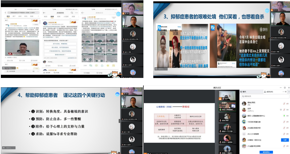
Task: Switch to the 综合 tab in Weibo search
Action: click(8, 16)
